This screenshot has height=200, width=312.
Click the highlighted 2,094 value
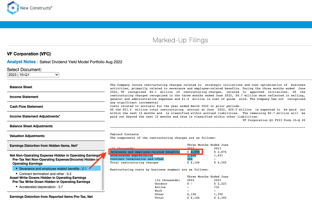point(195,152)
